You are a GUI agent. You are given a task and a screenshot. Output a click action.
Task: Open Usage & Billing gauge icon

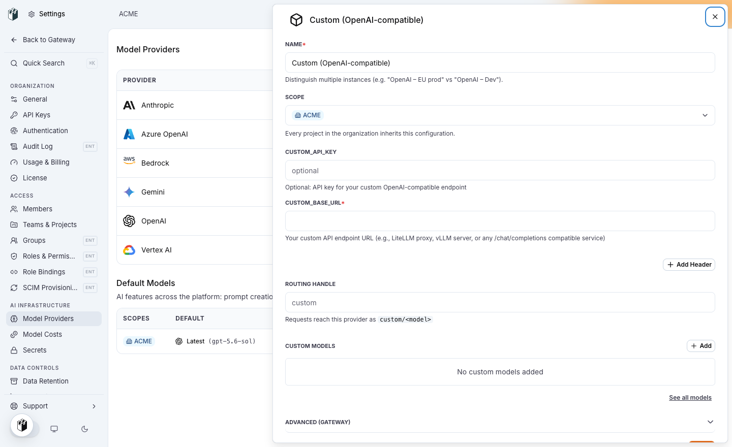point(14,163)
